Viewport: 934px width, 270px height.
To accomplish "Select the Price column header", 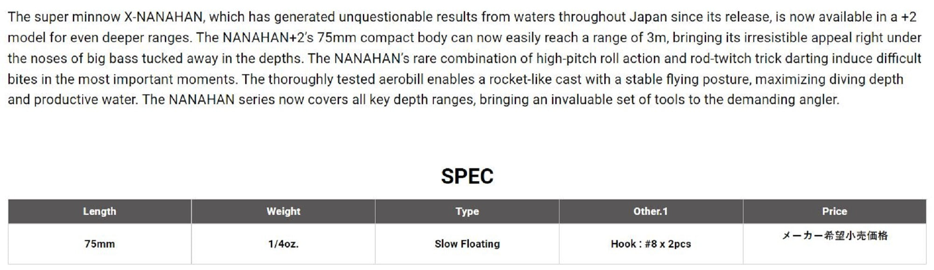I will click(x=834, y=211).
